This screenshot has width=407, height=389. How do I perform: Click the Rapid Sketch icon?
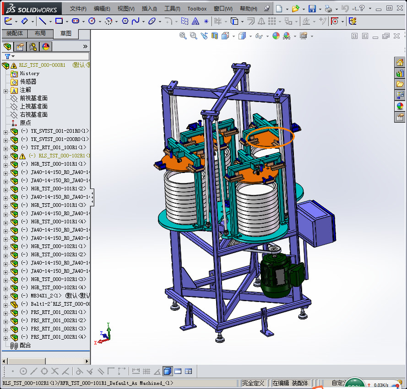click(x=353, y=21)
